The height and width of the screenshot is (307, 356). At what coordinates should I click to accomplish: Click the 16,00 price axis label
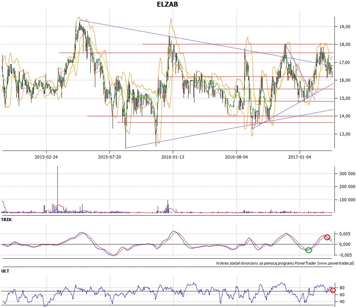pyautogui.click(x=345, y=80)
